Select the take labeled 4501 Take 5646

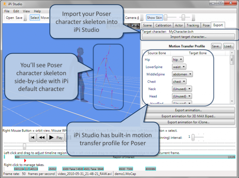point(94,169)
